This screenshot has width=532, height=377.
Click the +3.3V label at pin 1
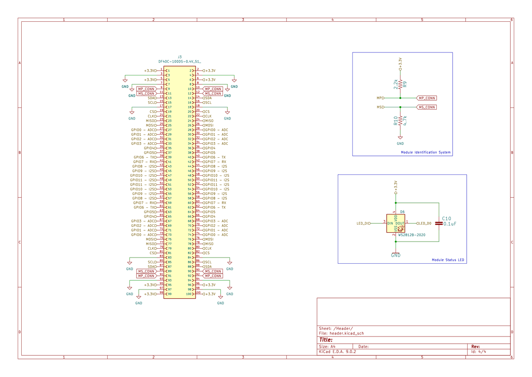pyautogui.click(x=151, y=71)
